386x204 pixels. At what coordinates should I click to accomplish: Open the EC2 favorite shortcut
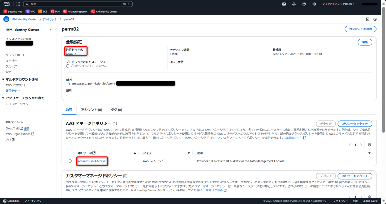pos(42,11)
